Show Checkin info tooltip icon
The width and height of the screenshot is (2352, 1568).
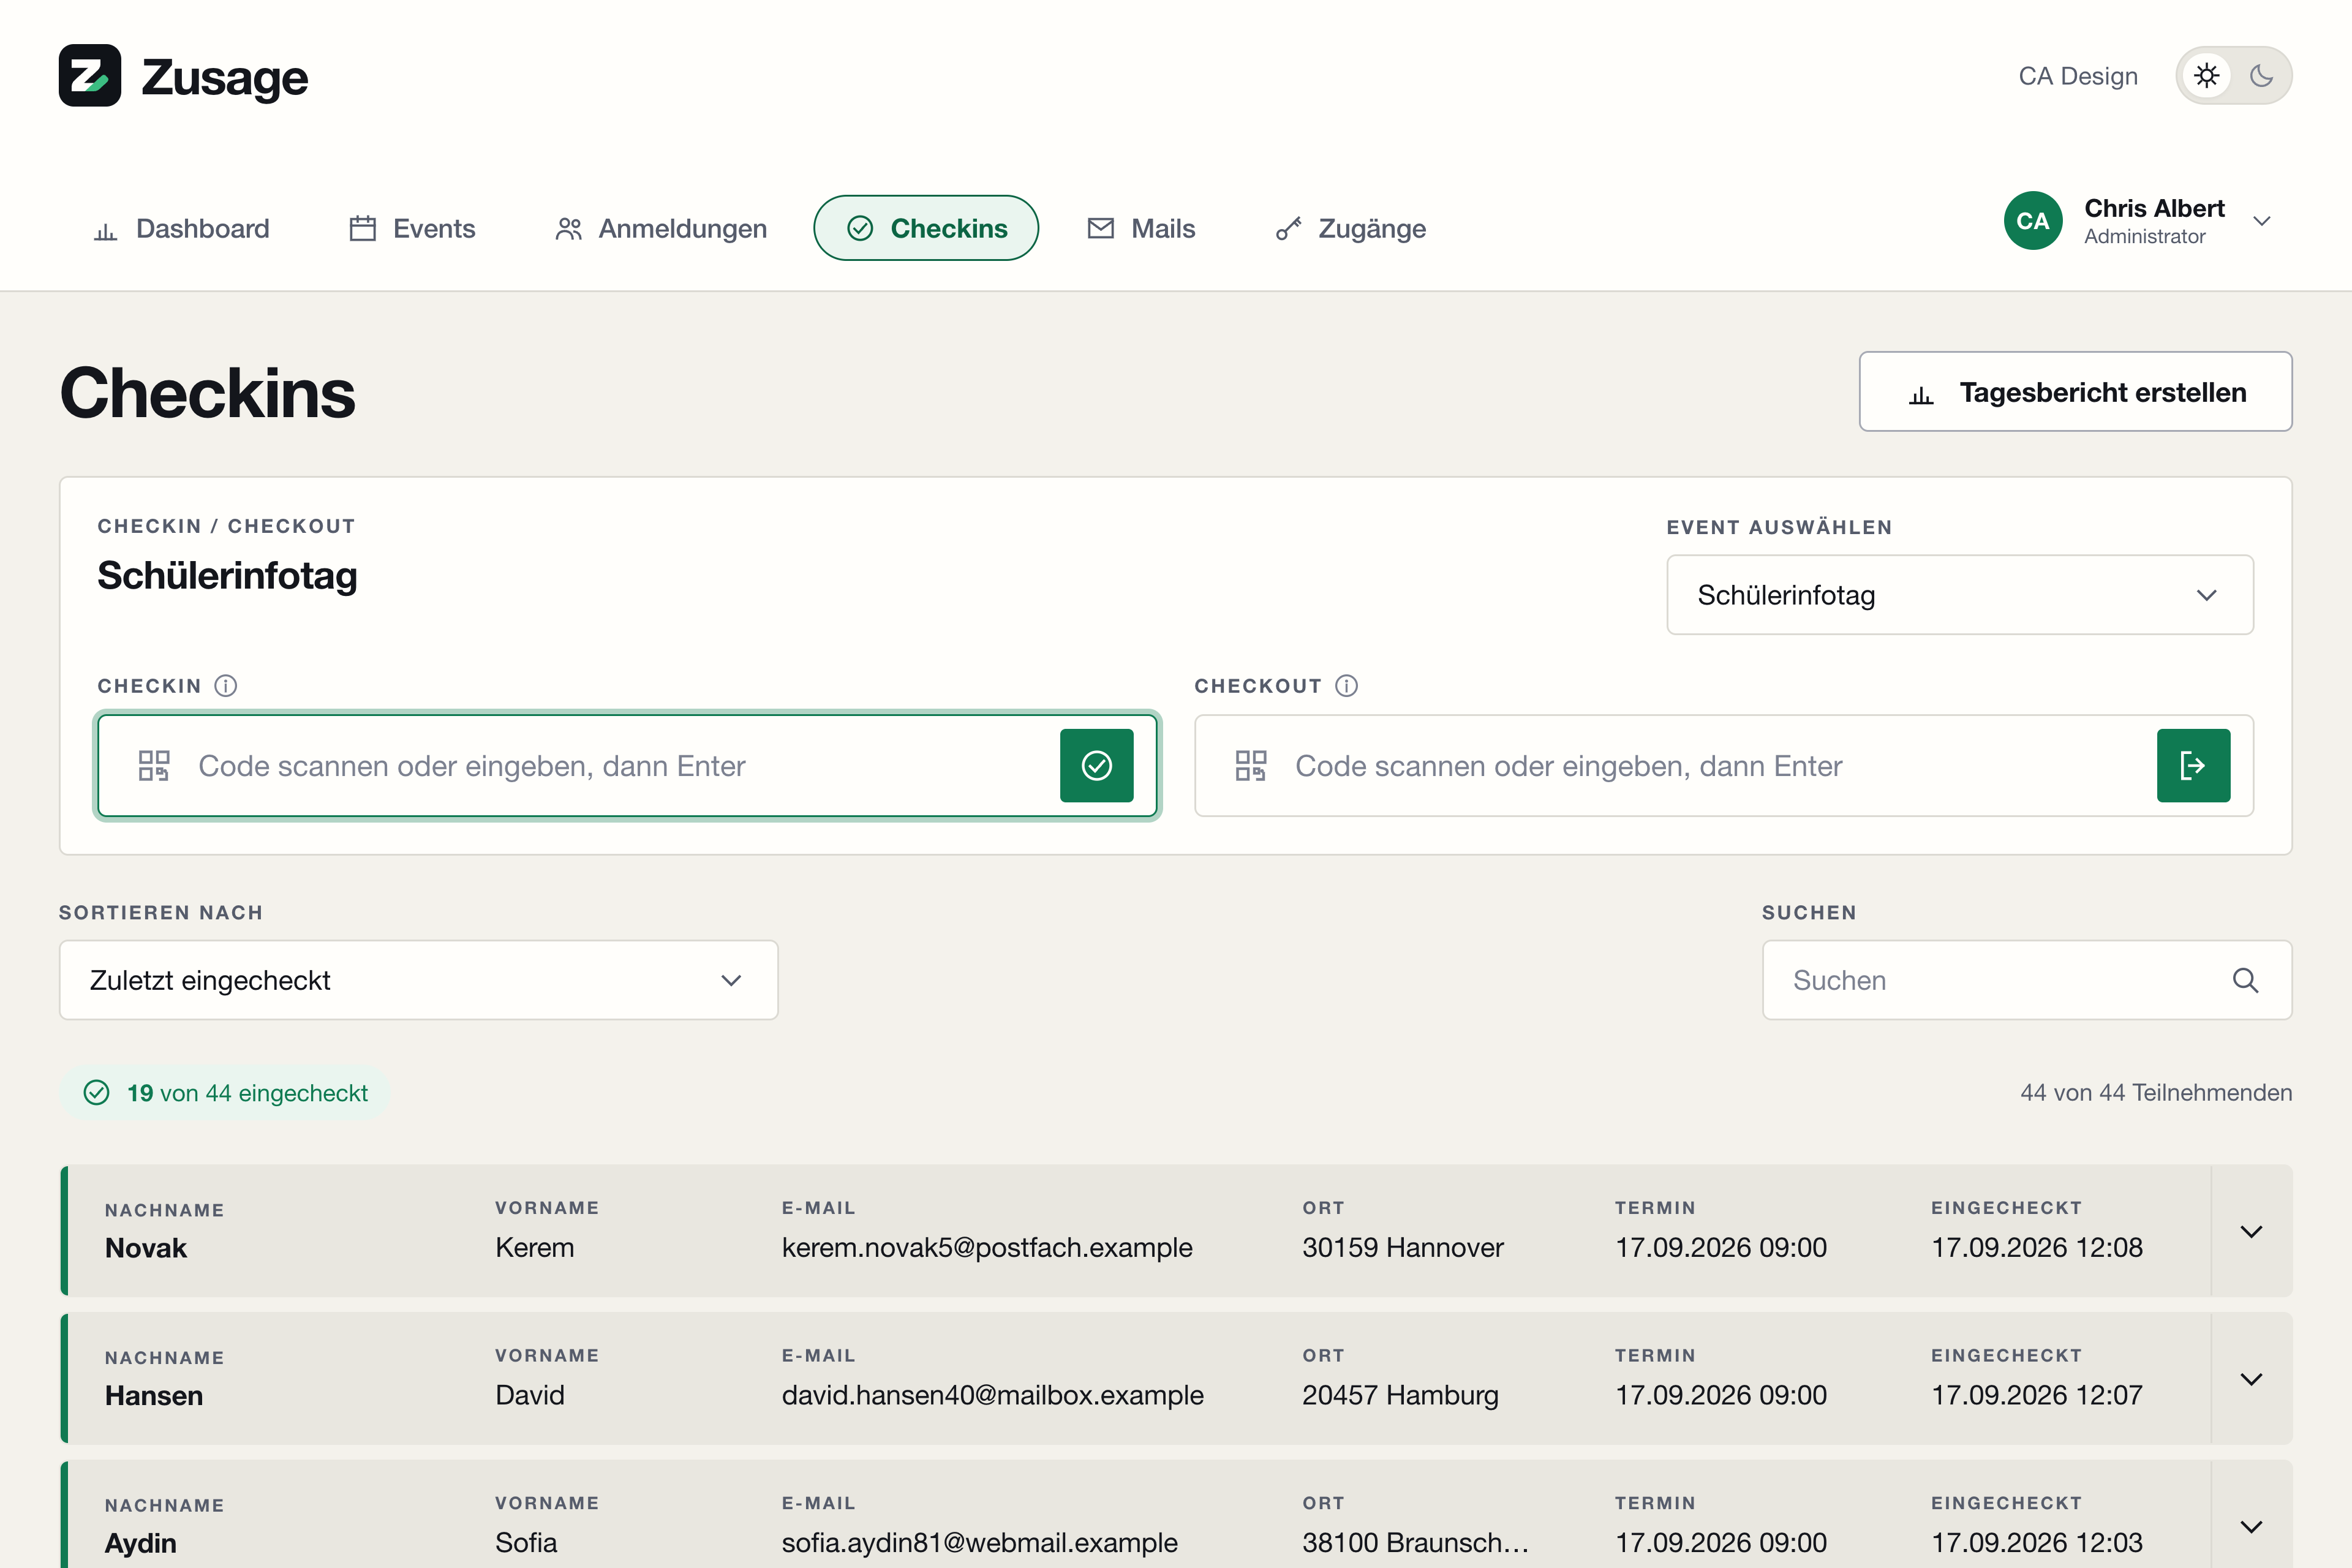226,686
